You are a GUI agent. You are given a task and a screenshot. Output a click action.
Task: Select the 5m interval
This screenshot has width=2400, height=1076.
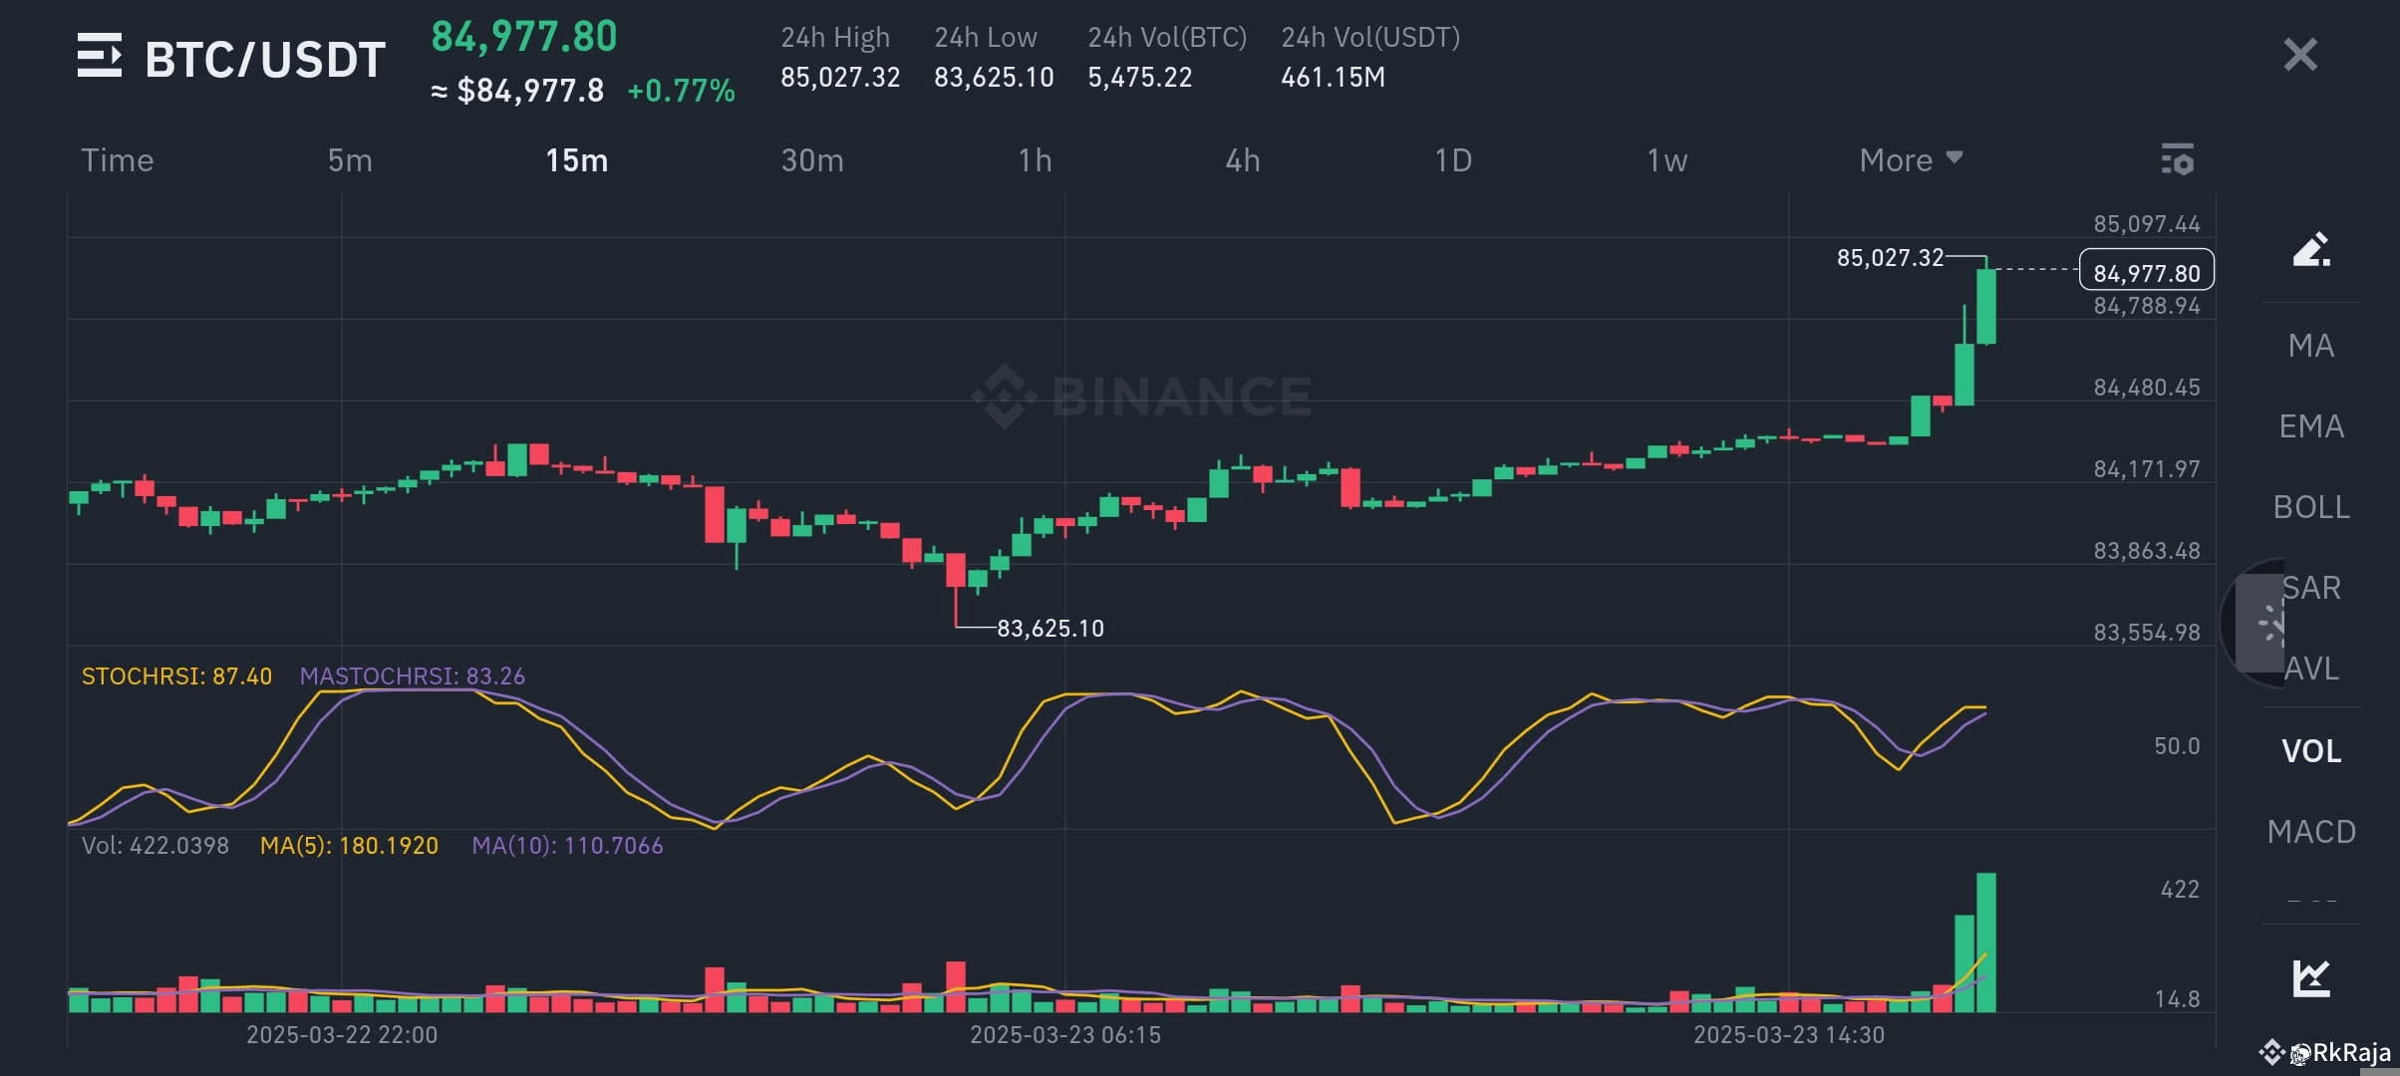point(350,160)
